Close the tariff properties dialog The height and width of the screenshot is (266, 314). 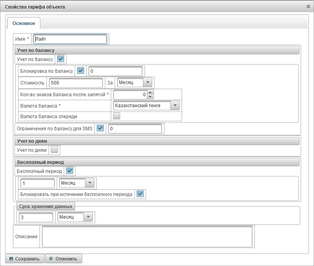click(308, 7)
